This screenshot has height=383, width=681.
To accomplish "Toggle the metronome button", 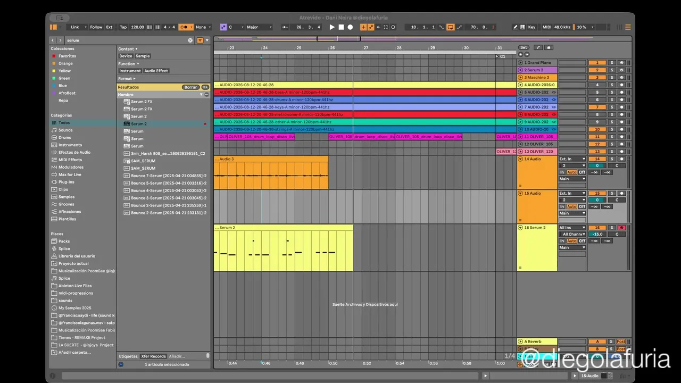I will (x=186, y=27).
